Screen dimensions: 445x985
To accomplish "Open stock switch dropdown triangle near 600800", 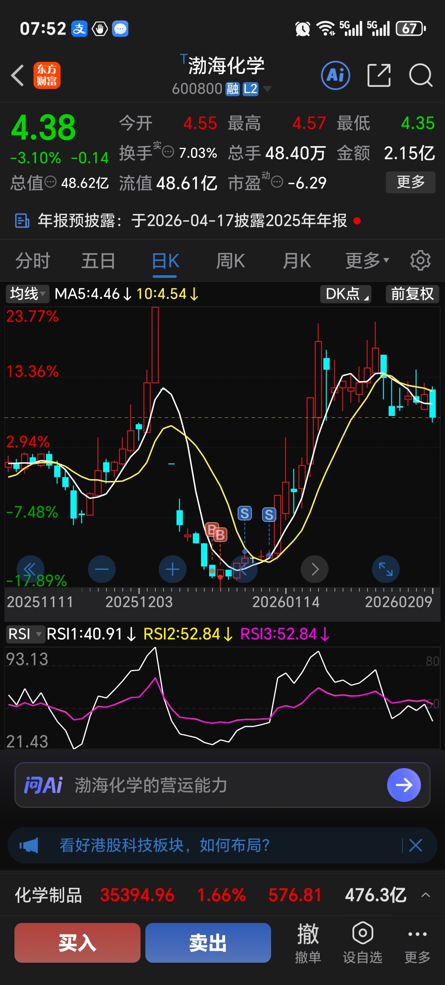I will 267,89.
